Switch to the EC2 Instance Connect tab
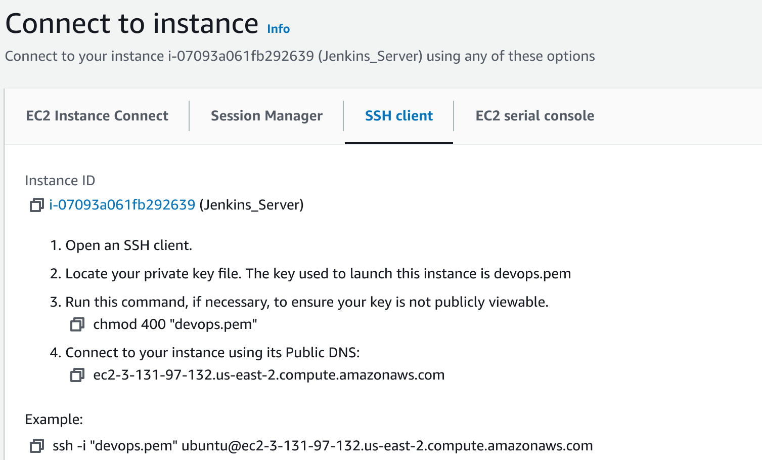The height and width of the screenshot is (460, 762). coord(97,116)
